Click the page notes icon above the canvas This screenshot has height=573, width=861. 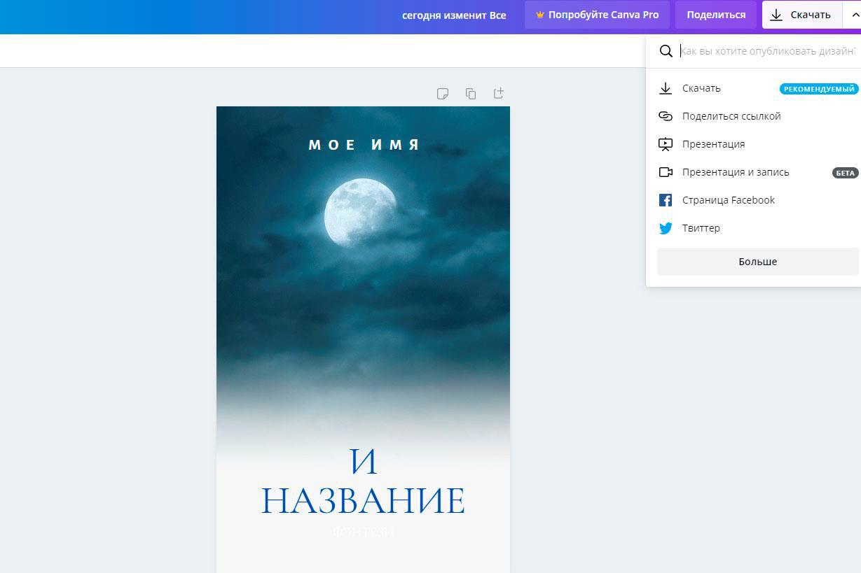tap(442, 94)
